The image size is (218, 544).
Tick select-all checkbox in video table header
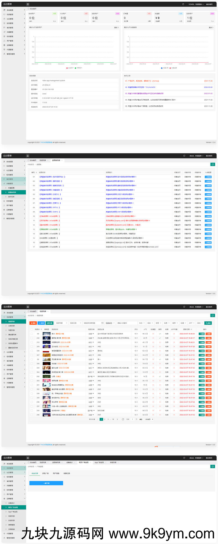click(x=32, y=329)
